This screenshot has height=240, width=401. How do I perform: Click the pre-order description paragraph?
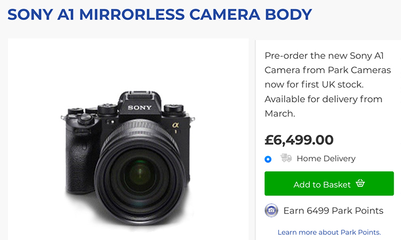pos(328,85)
